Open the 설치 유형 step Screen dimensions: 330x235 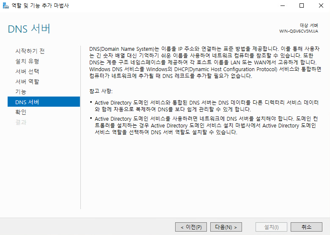pyautogui.click(x=27, y=61)
